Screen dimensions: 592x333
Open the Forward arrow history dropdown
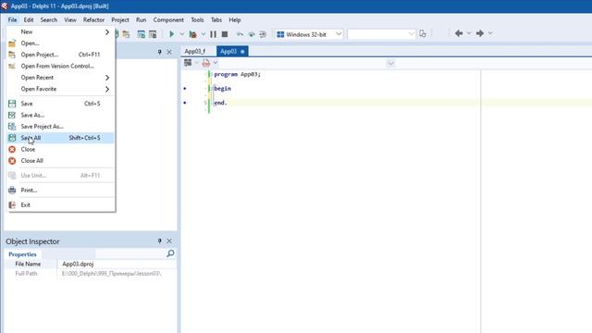(x=490, y=33)
